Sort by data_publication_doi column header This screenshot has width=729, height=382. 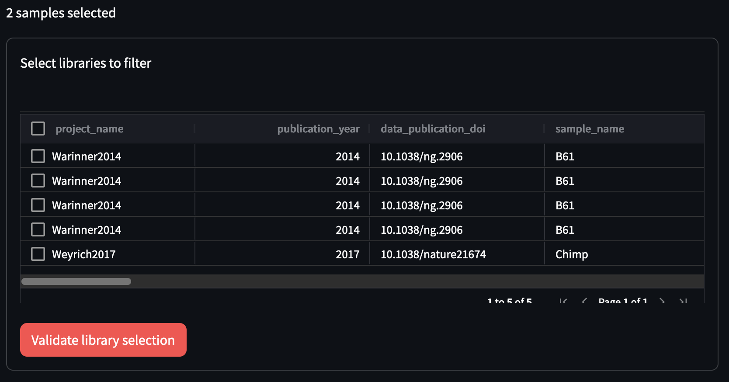coord(433,129)
